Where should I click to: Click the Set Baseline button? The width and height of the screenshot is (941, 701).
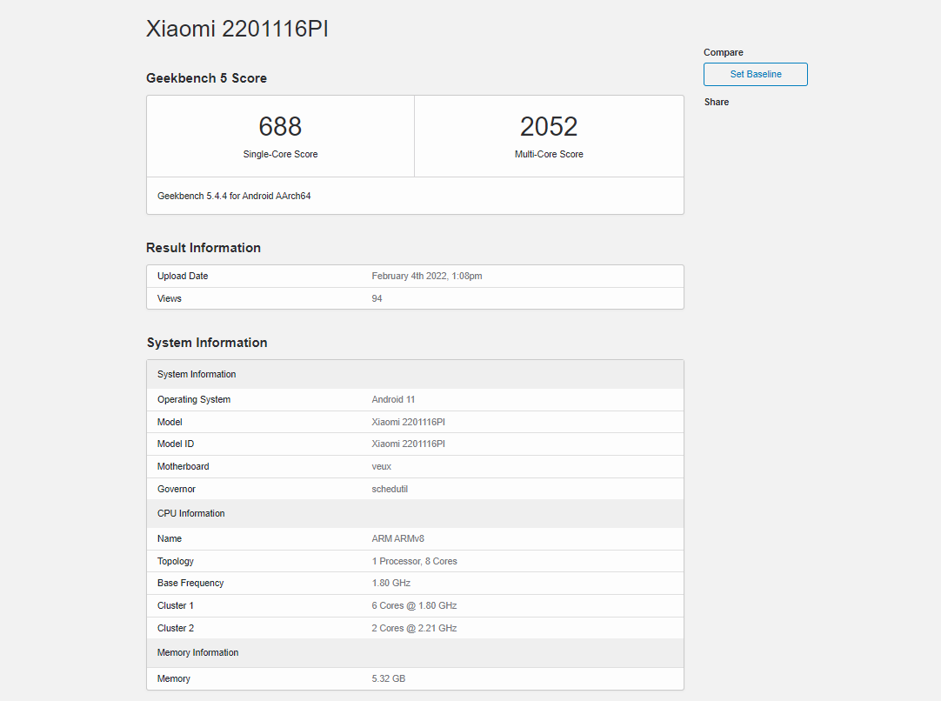tap(755, 75)
